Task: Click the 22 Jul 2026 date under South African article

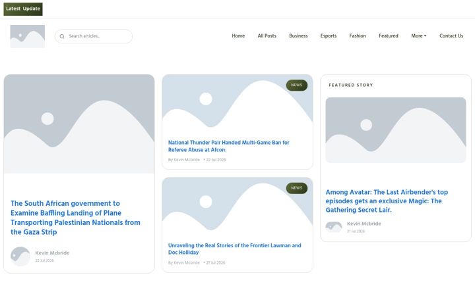Action: click(x=45, y=260)
